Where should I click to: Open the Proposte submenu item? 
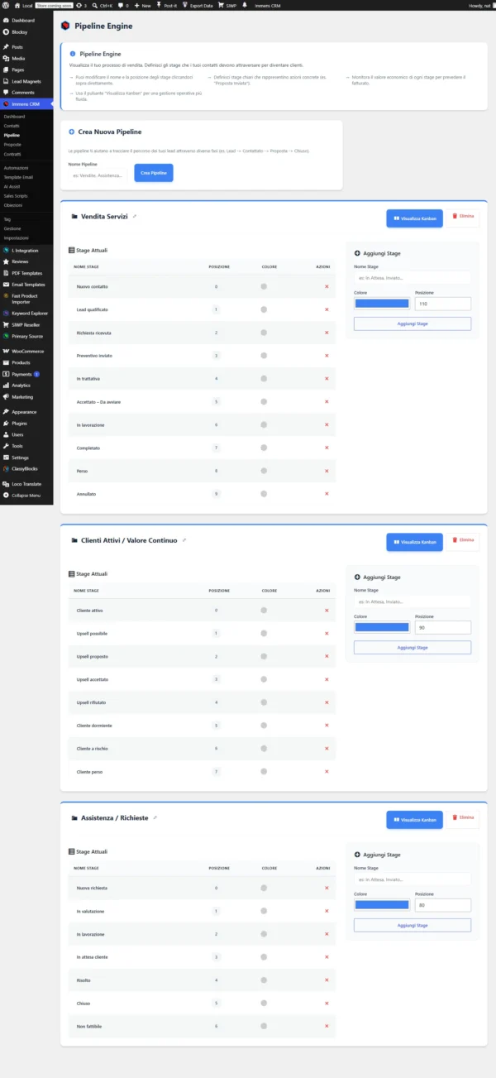(x=12, y=144)
